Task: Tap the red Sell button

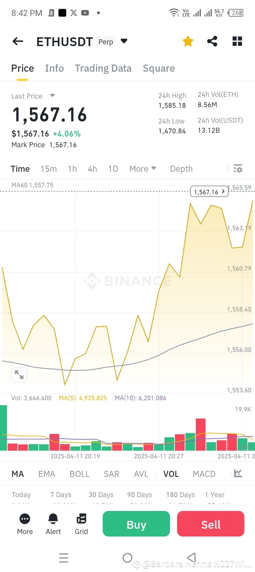Action: pyautogui.click(x=211, y=524)
